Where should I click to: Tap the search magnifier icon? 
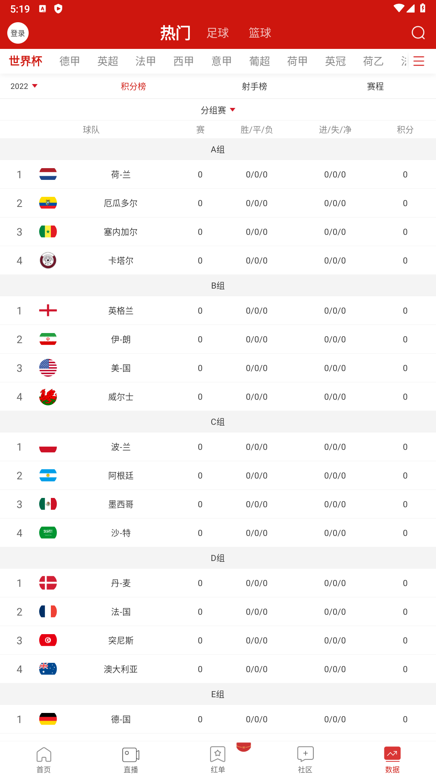pyautogui.click(x=418, y=33)
